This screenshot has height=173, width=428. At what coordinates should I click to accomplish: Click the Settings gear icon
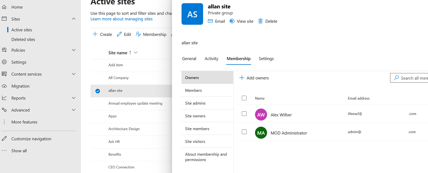pos(4,62)
